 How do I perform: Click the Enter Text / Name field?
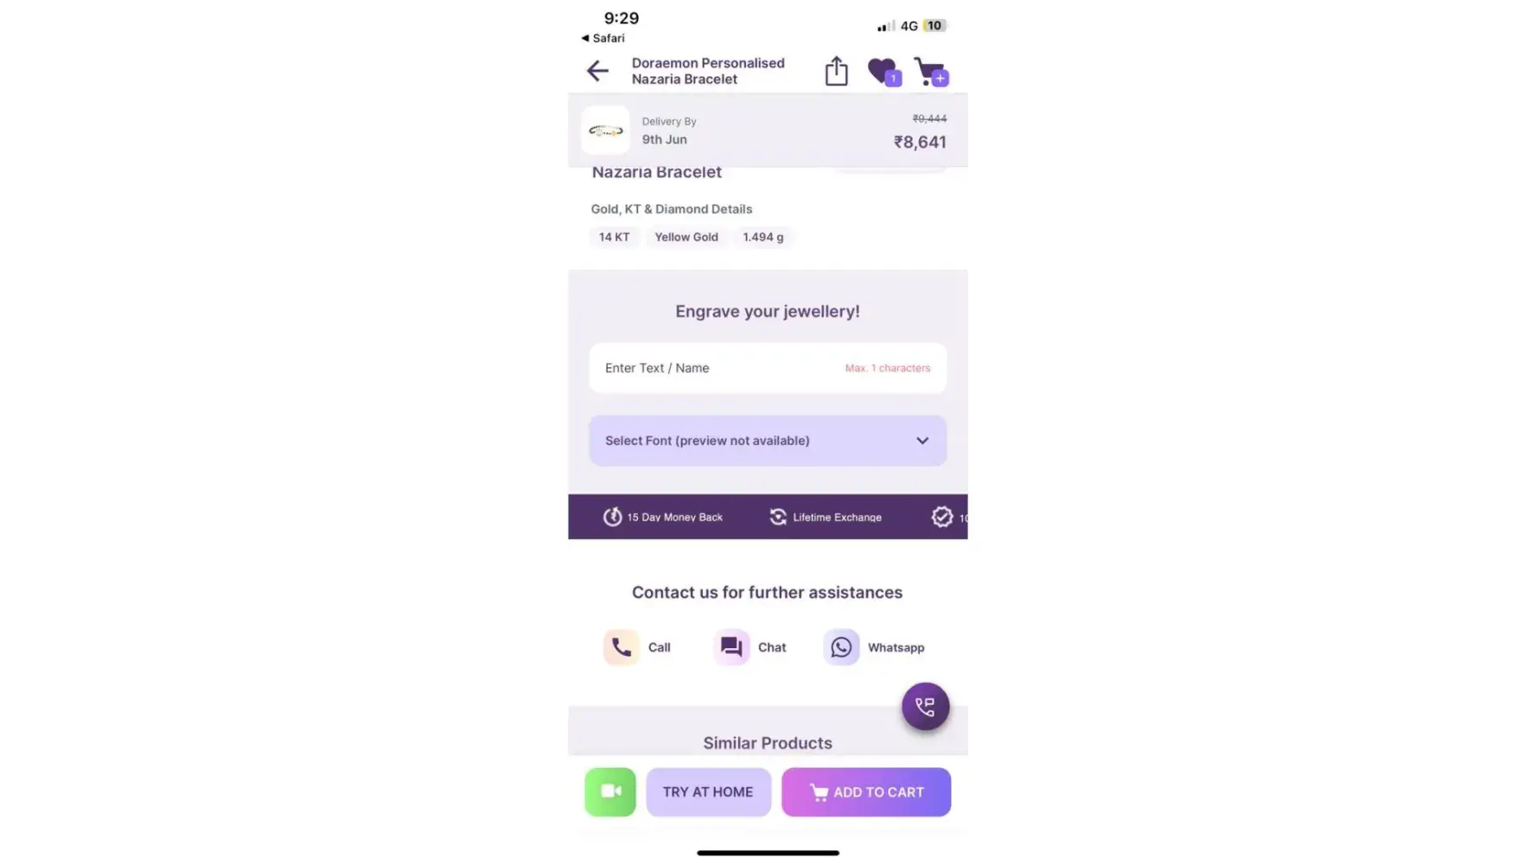click(768, 368)
